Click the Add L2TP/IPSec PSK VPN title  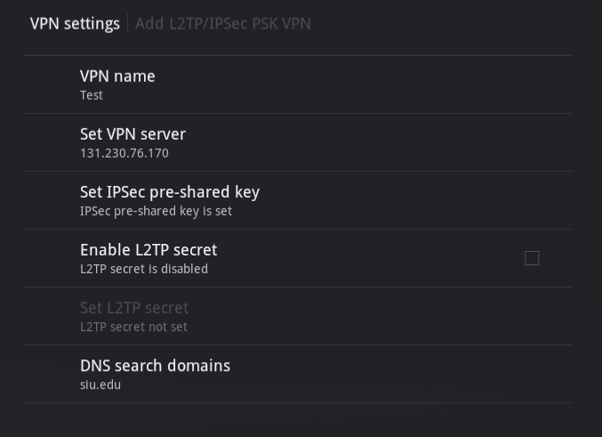[223, 24]
